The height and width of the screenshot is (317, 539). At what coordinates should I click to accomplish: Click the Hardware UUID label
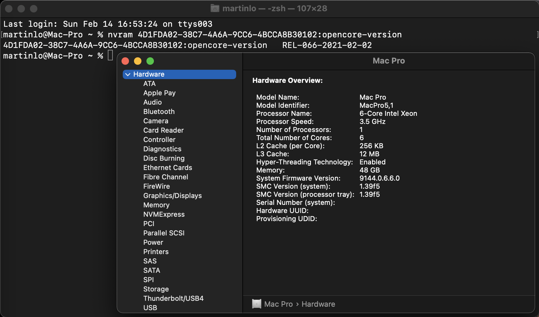click(282, 211)
